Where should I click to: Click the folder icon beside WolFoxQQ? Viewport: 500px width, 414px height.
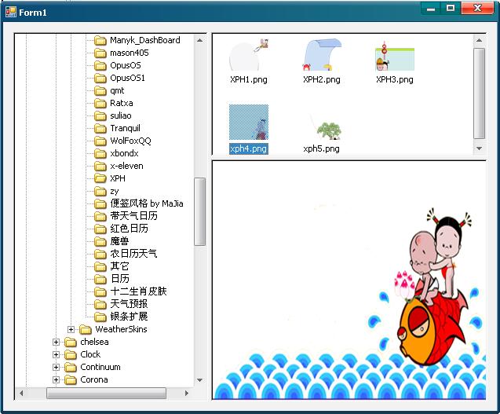tap(100, 141)
